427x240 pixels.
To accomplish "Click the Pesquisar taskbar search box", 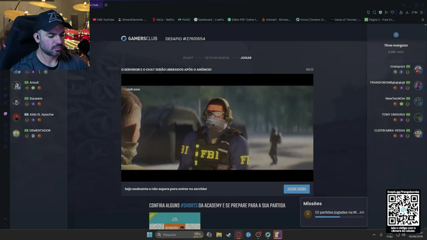I will click(179, 235).
